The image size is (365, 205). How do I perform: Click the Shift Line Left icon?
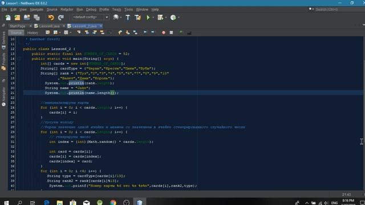coord(145,32)
